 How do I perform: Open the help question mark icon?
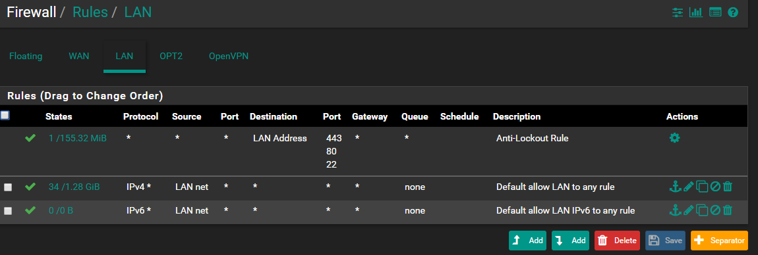pos(733,12)
